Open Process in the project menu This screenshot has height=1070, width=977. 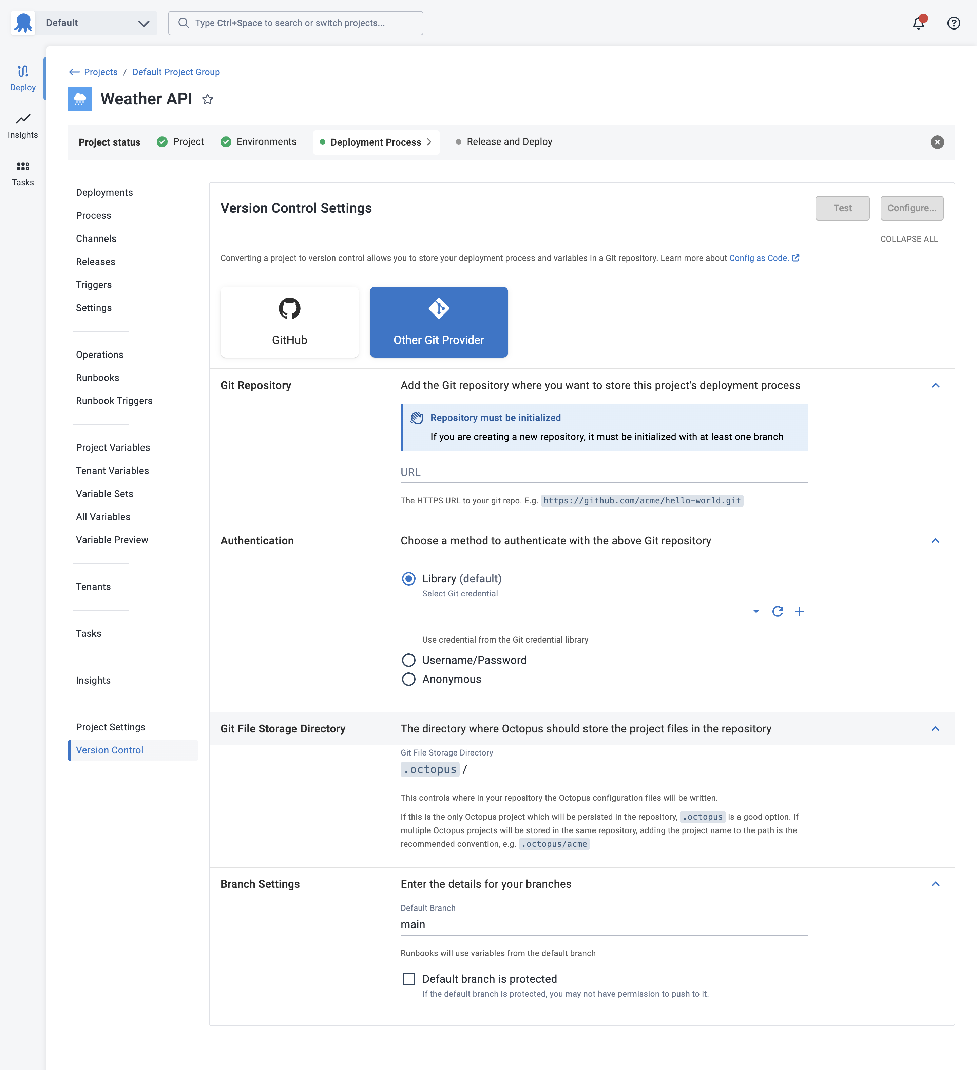tap(93, 215)
